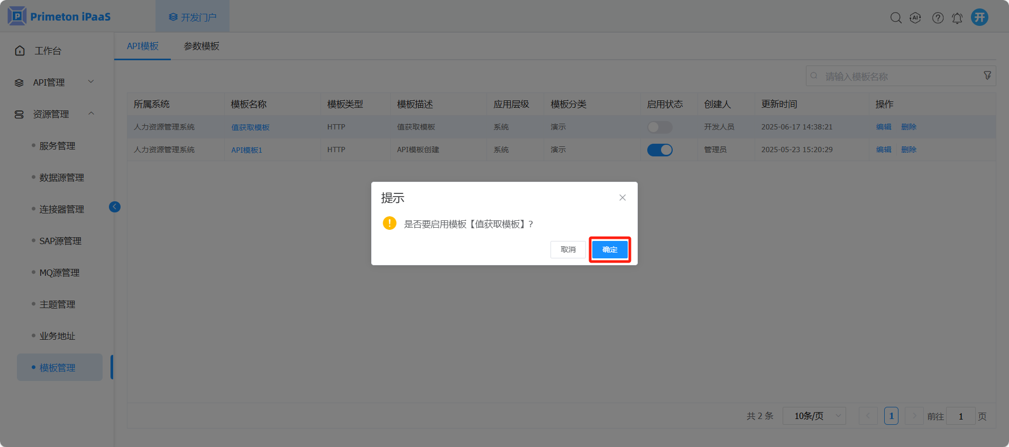Click the 取消 button in dialog
The image size is (1009, 447).
(x=568, y=249)
